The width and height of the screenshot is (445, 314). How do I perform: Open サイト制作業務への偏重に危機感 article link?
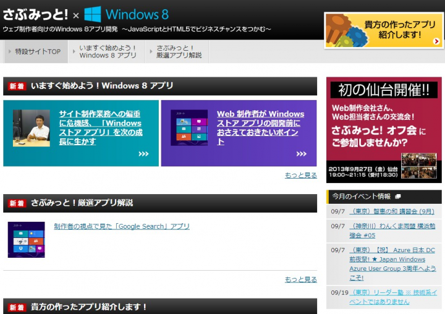click(101, 128)
